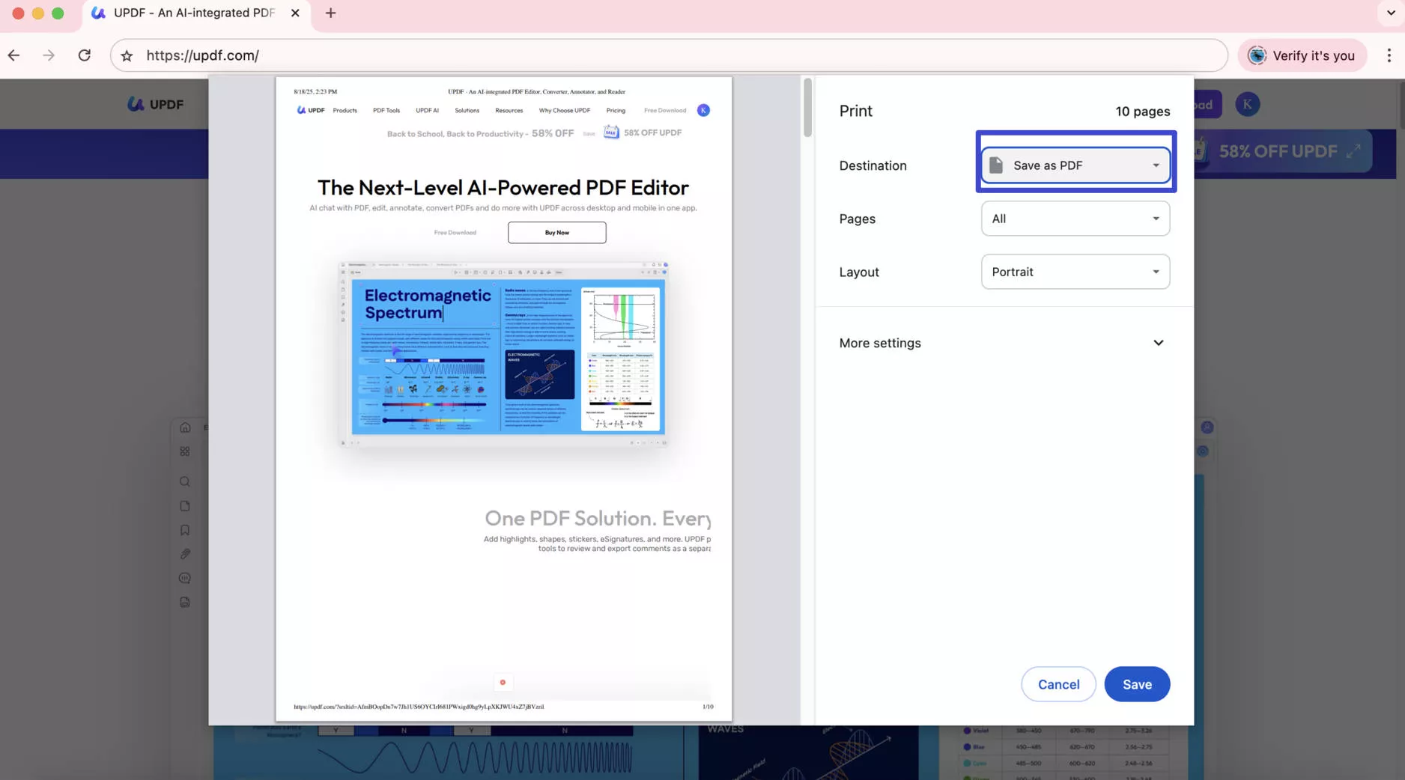Click the K account avatar on the dimmed page

pyautogui.click(x=1247, y=104)
